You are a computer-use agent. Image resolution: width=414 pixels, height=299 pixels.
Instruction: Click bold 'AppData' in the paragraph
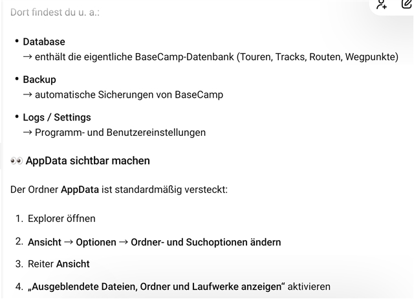(80, 190)
